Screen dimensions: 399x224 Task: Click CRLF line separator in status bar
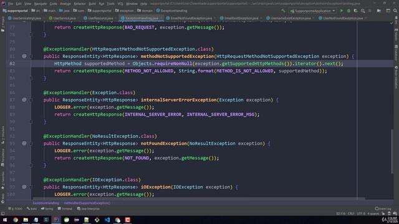[x=351, y=213]
